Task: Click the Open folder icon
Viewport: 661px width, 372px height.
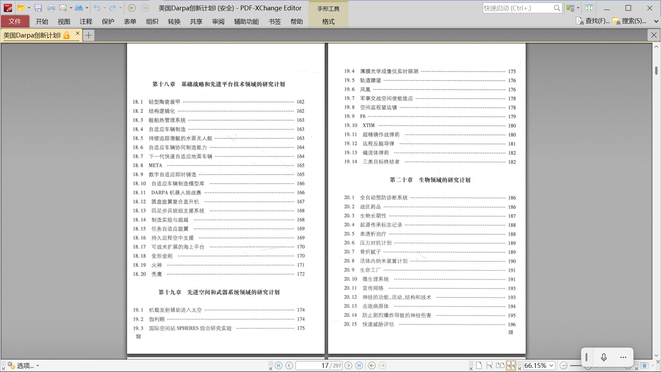Action: point(21,8)
